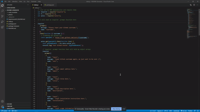Viewport: 200px width, 112px height.
Task: Open the Accounts menu icon
Action: point(2,101)
